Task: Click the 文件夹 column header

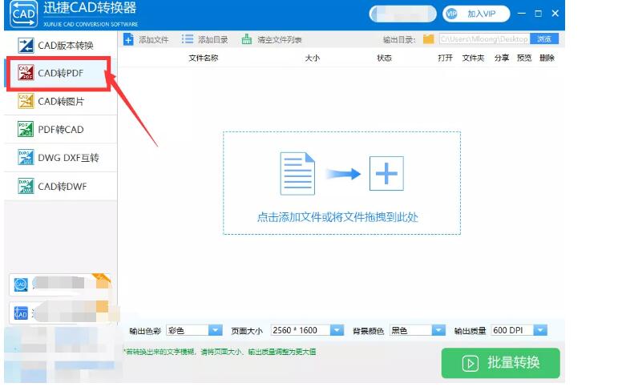Action: (473, 58)
